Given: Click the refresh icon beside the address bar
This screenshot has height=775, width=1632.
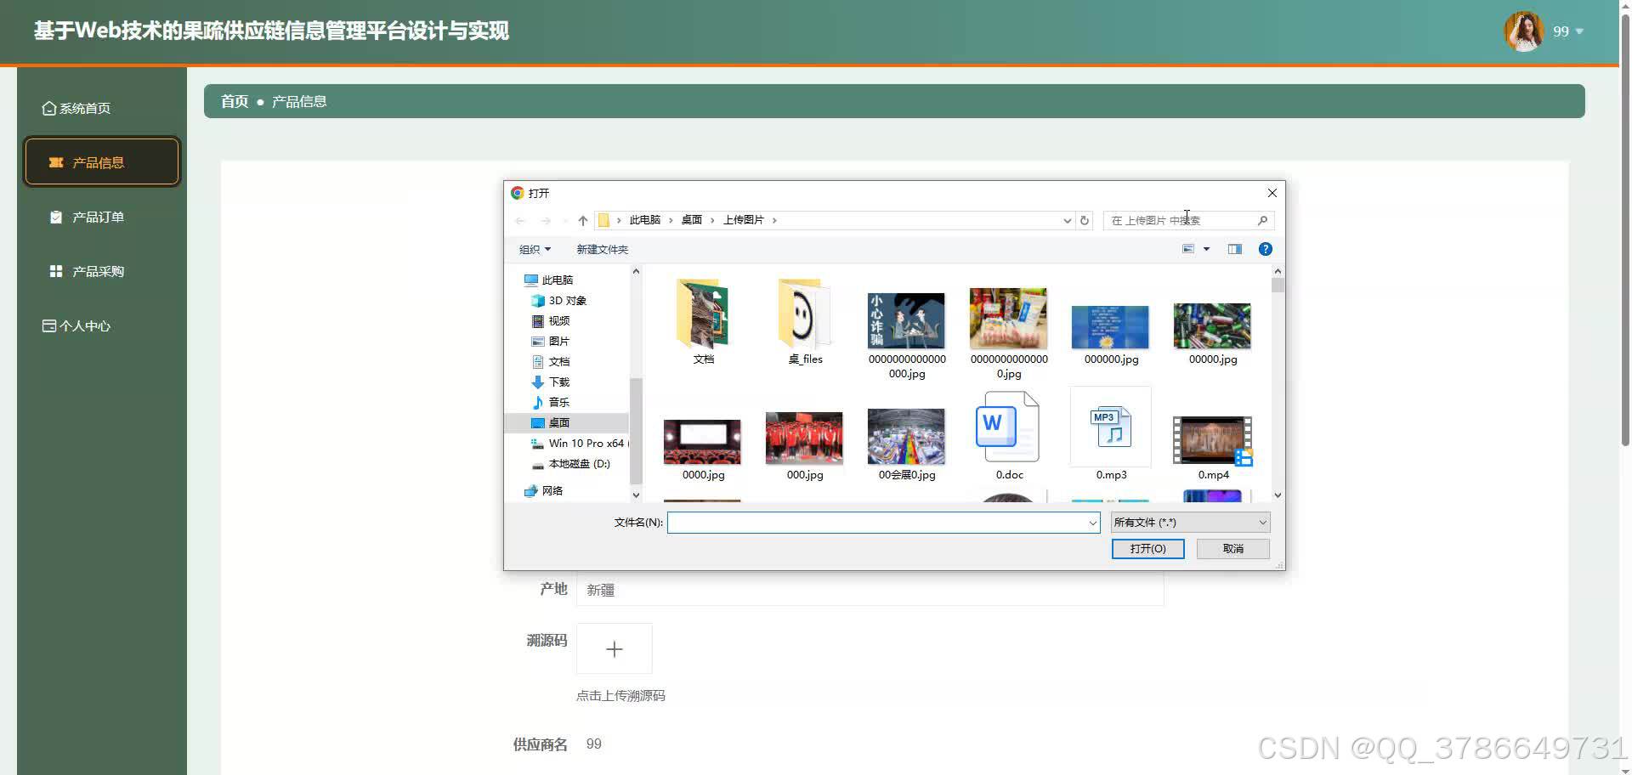Looking at the screenshot, I should pyautogui.click(x=1085, y=220).
